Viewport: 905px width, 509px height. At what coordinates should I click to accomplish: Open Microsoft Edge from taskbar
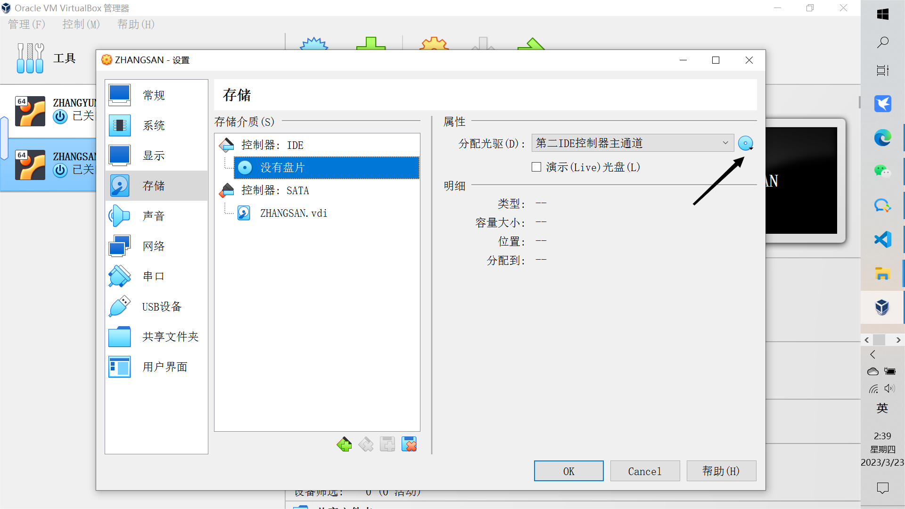[882, 138]
